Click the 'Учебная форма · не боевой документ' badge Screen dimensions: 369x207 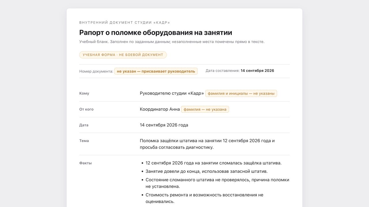[123, 55]
